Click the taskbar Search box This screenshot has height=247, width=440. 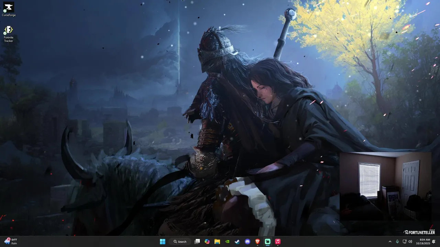tap(180, 242)
